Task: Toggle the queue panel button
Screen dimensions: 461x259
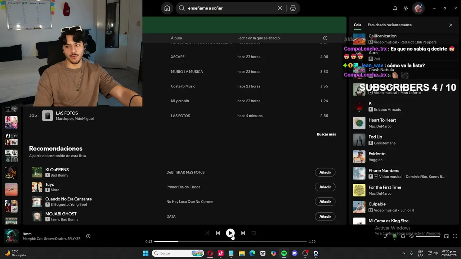Action: pyautogui.click(x=395, y=236)
